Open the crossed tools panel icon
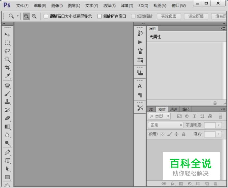 pyautogui.click(x=140, y=108)
